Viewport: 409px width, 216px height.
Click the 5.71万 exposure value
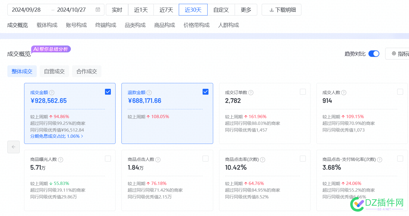click(x=38, y=168)
